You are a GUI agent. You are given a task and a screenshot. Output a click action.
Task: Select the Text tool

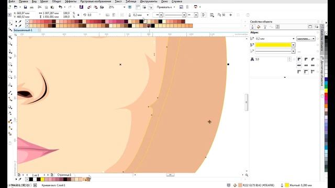coord(10,85)
